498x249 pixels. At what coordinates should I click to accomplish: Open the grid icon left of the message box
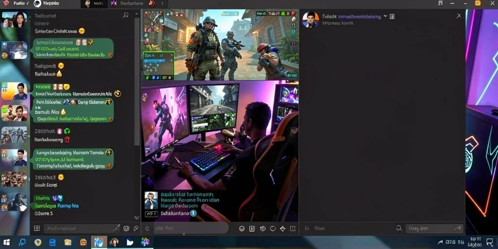[x=37, y=229]
